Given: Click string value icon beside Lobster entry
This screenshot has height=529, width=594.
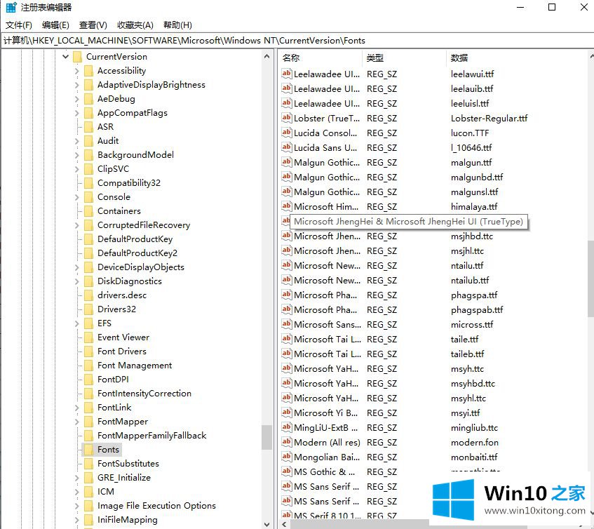Looking at the screenshot, I should pyautogui.click(x=286, y=119).
